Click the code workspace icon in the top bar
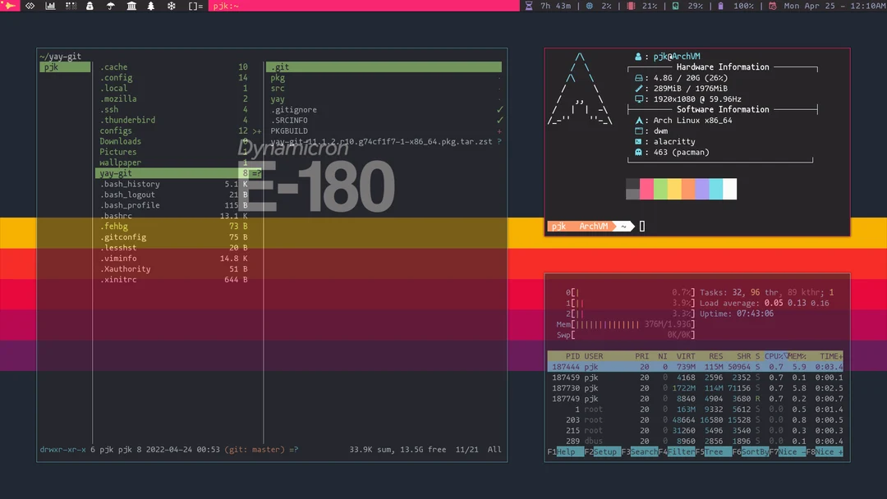The image size is (887, 499). 30,6
